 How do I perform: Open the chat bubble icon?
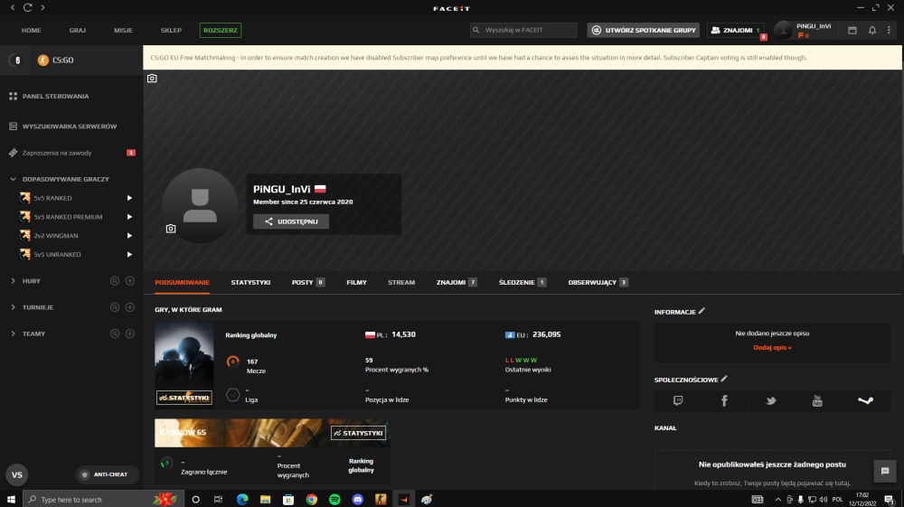pyautogui.click(x=885, y=471)
